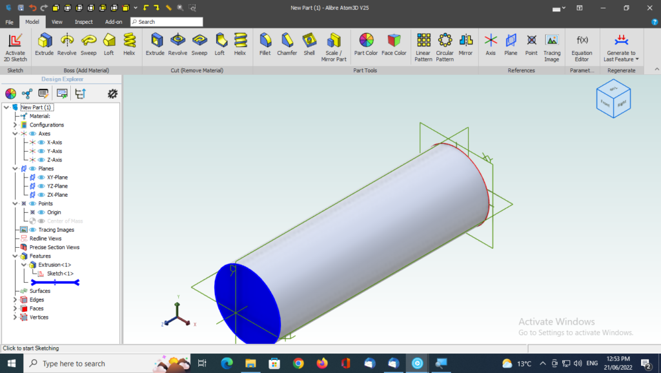Collapse the Extrusion<1> feature node
661x373 pixels.
24,265
